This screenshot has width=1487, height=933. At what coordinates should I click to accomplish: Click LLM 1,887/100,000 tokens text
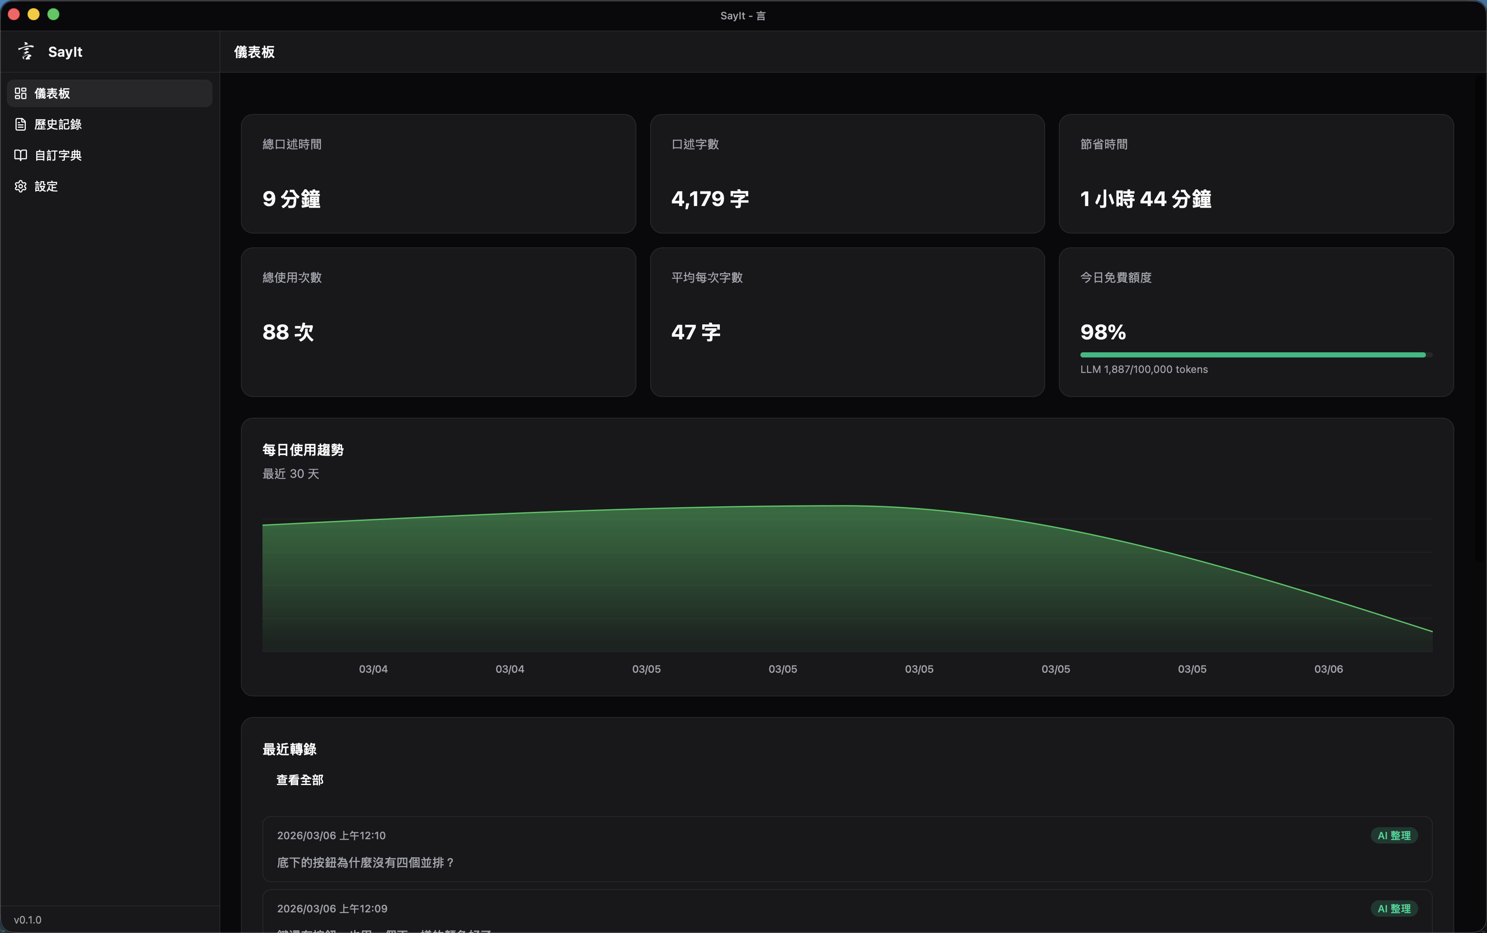[1144, 369]
